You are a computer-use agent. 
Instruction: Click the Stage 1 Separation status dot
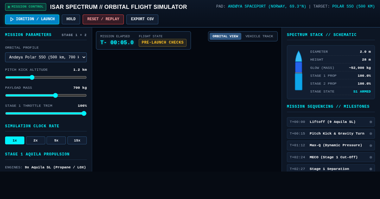[371, 169]
